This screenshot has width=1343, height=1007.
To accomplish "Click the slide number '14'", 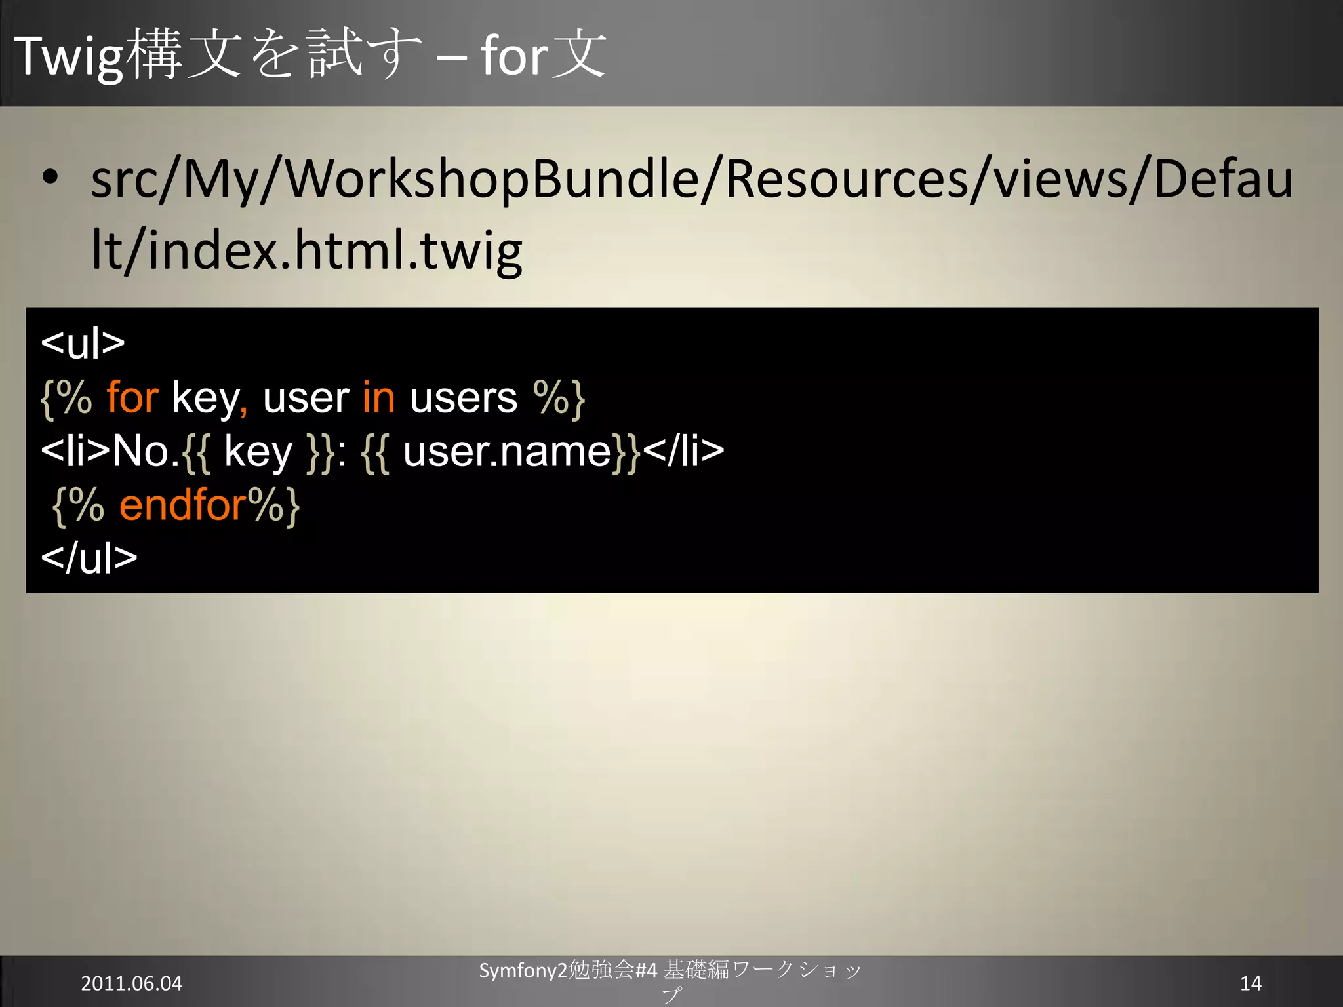I will (1251, 983).
